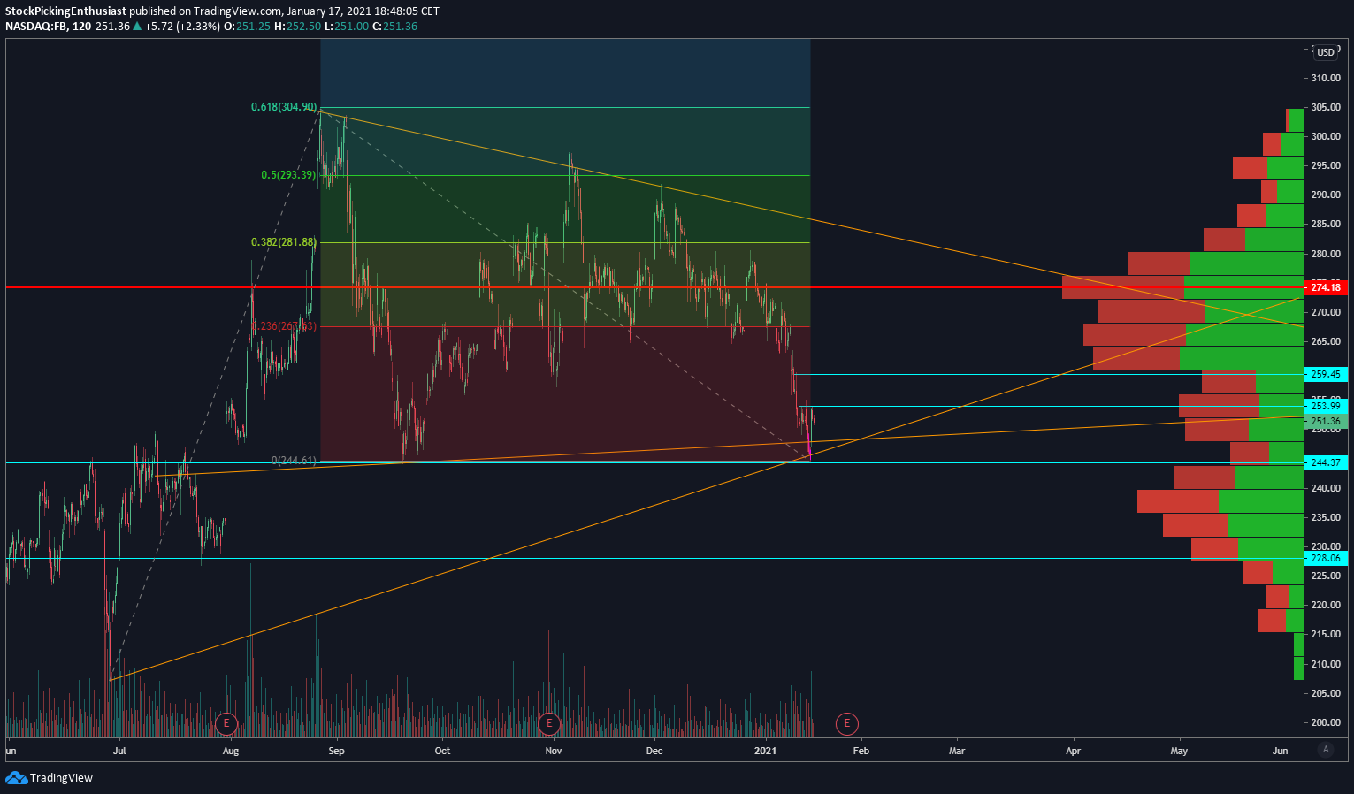Click the Jul label on time axis
Image resolution: width=1354 pixels, height=794 pixels.
coord(119,751)
